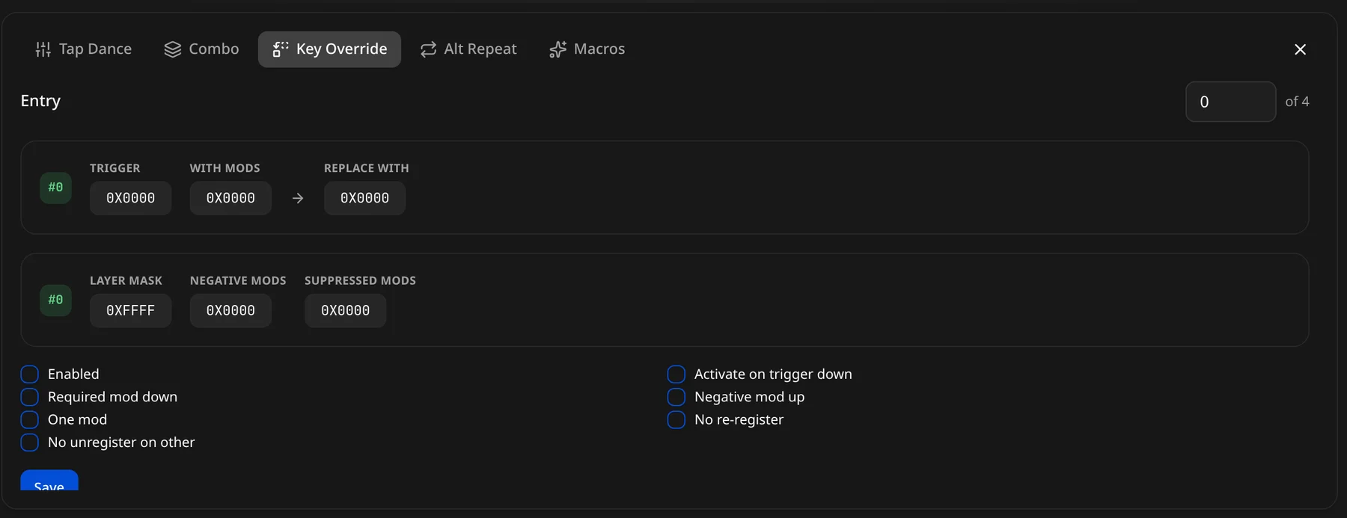
Task: Click the Key Override tab icon
Action: tap(281, 49)
